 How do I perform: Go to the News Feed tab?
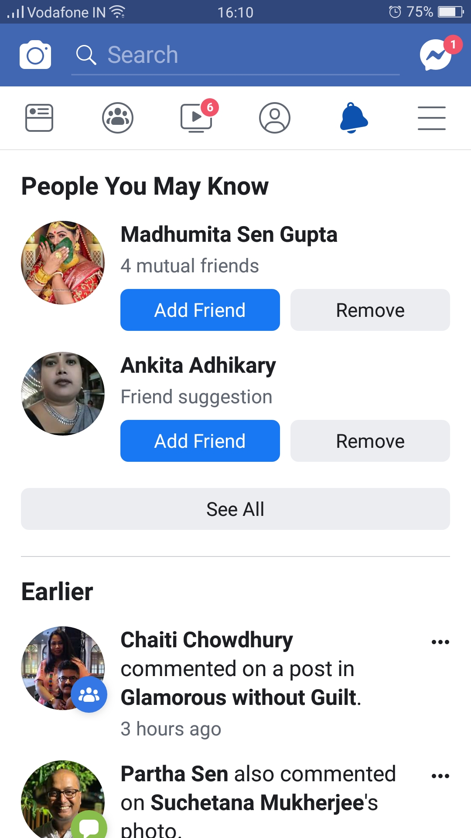point(39,118)
